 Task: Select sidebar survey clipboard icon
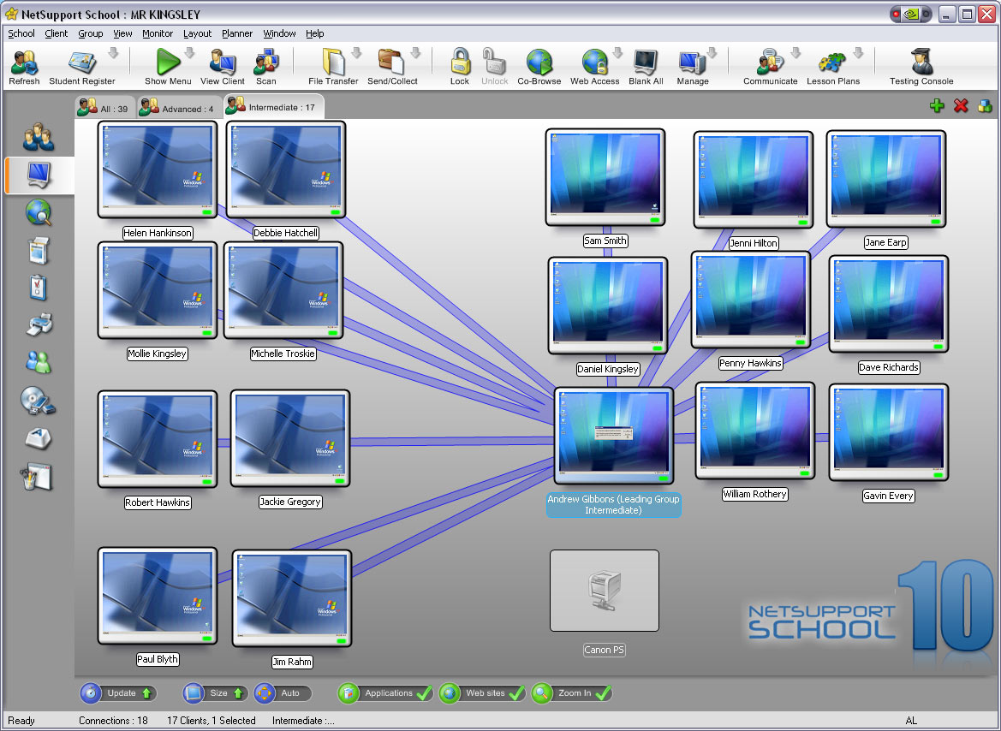[x=39, y=288]
